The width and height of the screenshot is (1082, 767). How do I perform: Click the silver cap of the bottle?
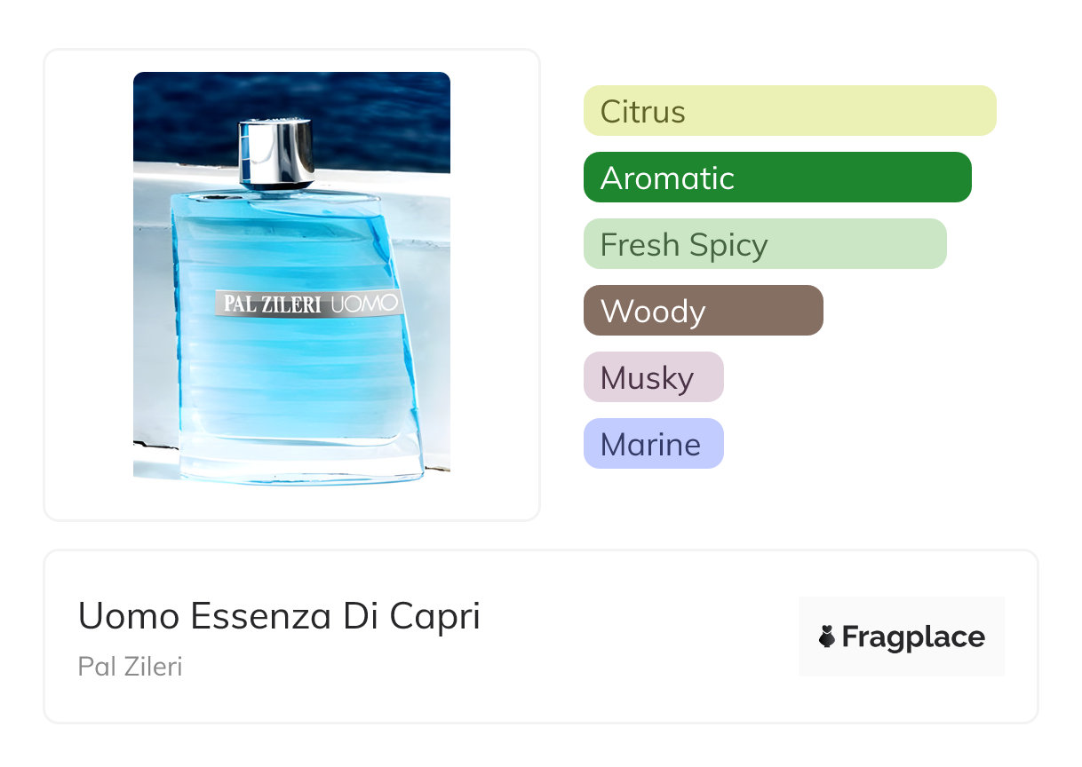tap(276, 153)
